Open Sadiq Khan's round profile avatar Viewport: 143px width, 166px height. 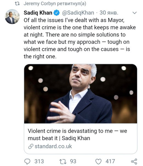[x=12, y=16]
